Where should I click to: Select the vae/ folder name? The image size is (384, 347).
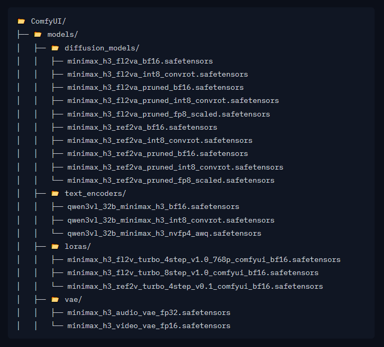73,299
